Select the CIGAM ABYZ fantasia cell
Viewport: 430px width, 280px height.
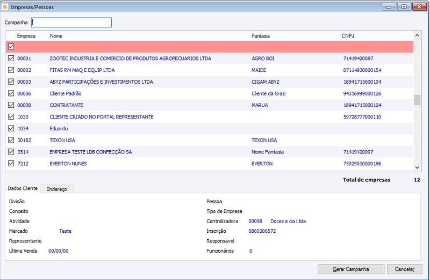[265, 82]
